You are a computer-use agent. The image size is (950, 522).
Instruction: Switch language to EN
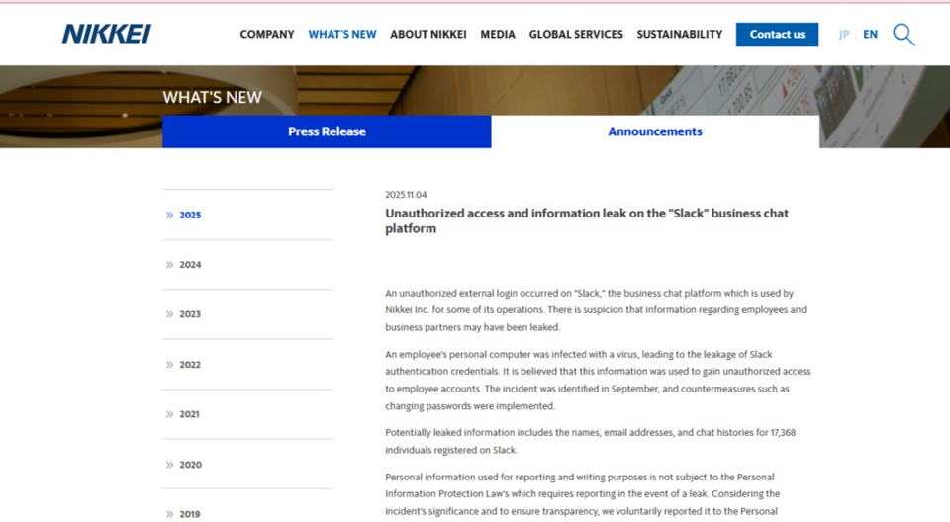[870, 35]
